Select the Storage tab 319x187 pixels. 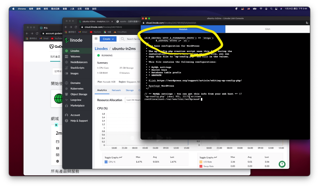coord(129,90)
